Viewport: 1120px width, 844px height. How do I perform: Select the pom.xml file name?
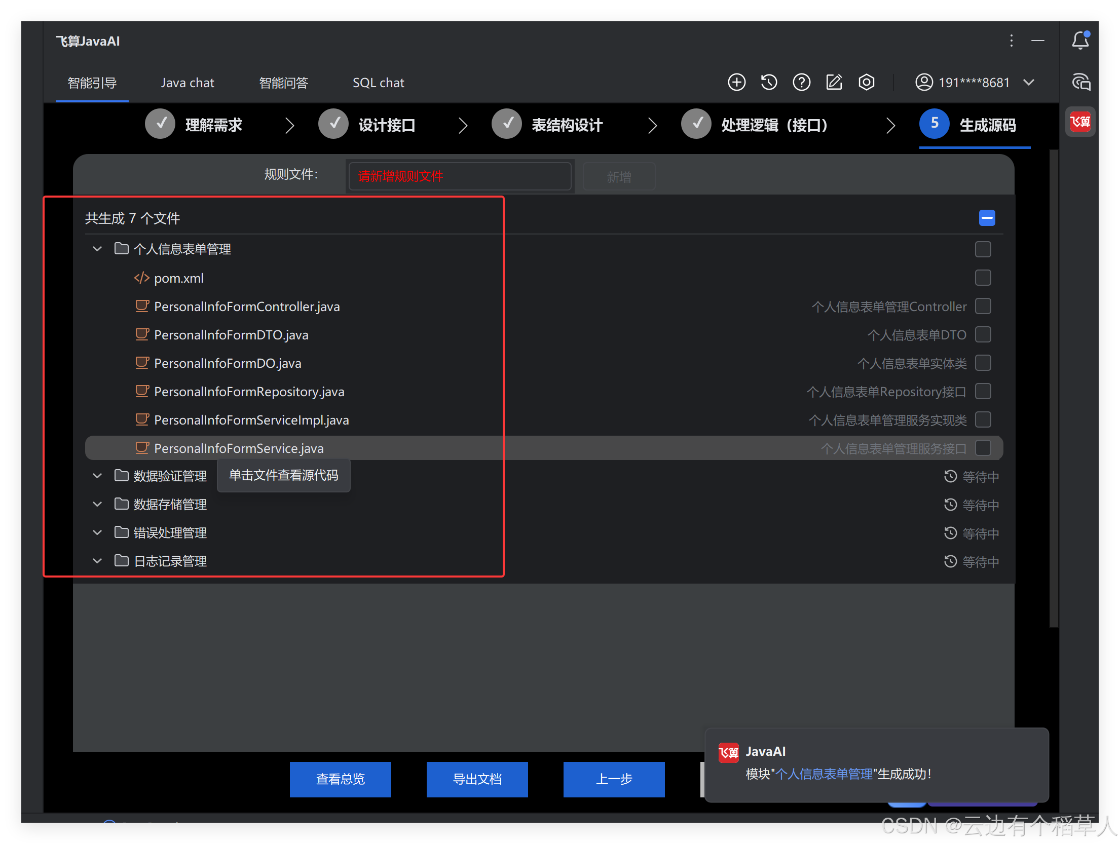tap(179, 278)
